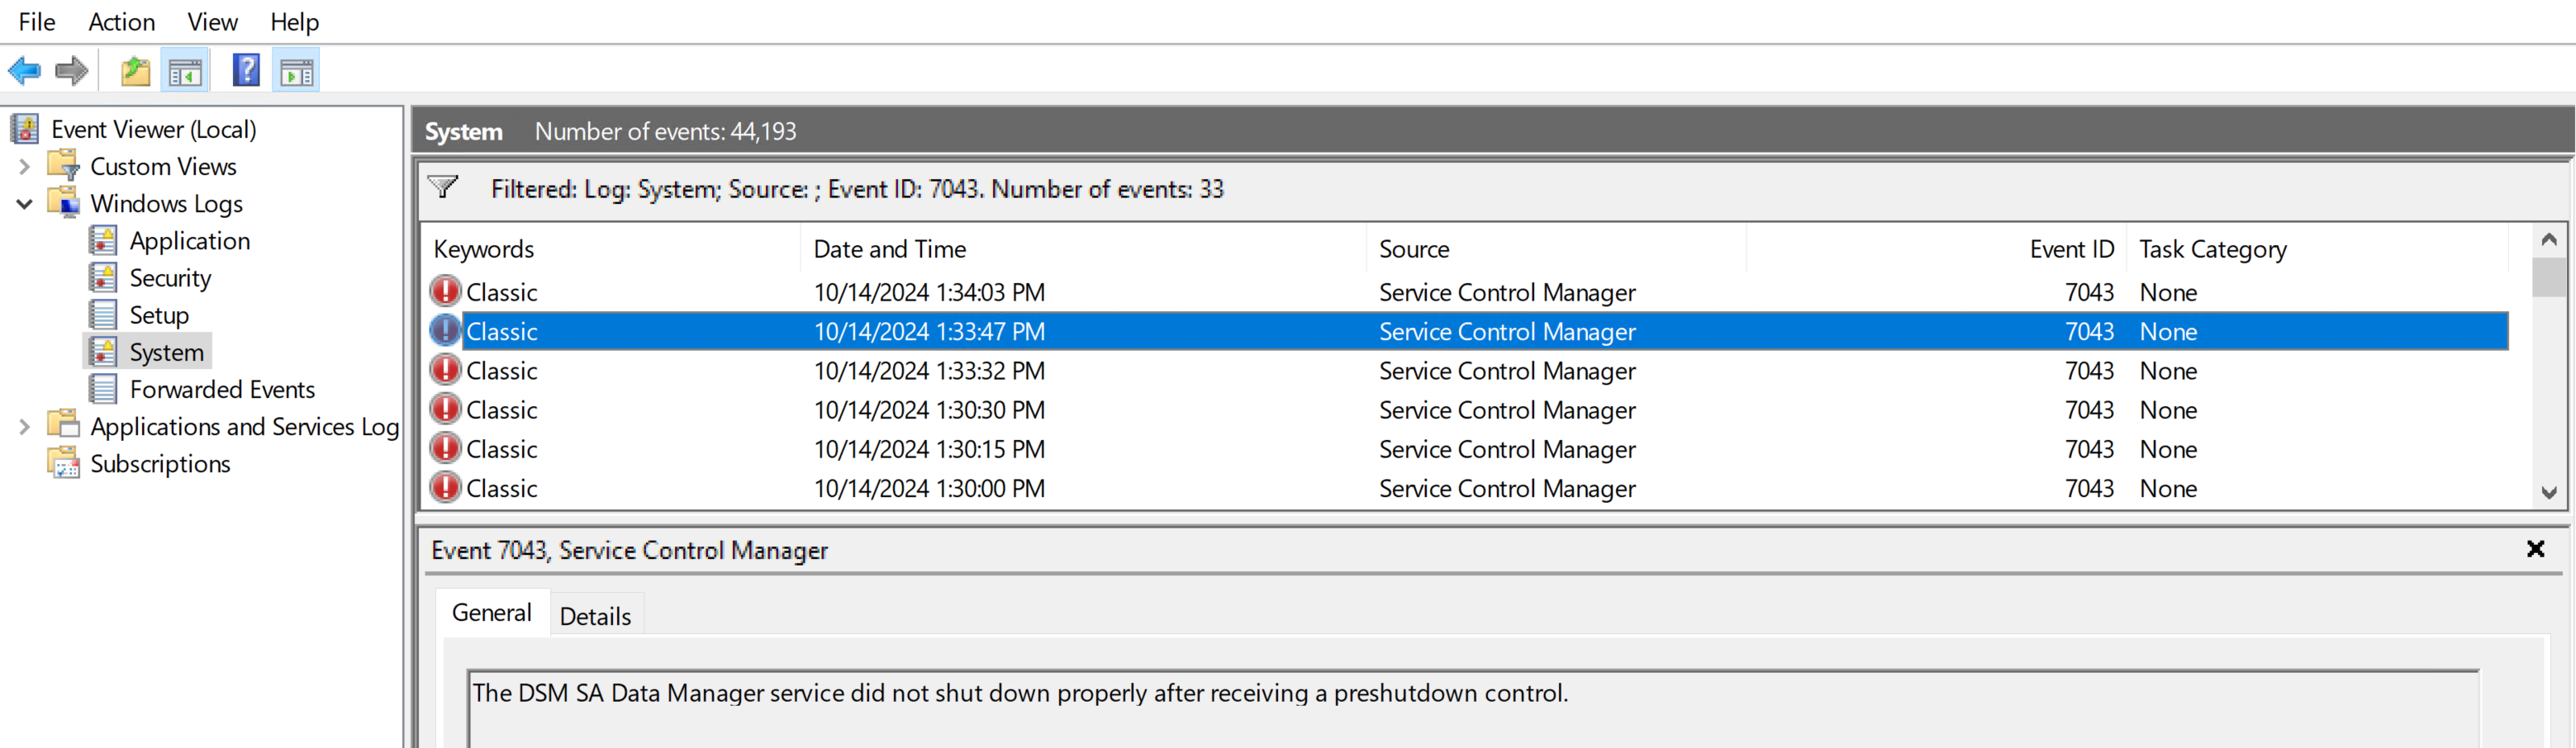This screenshot has width=2576, height=748.
Task: Expand Applications and Services Logs
Action: [x=24, y=427]
